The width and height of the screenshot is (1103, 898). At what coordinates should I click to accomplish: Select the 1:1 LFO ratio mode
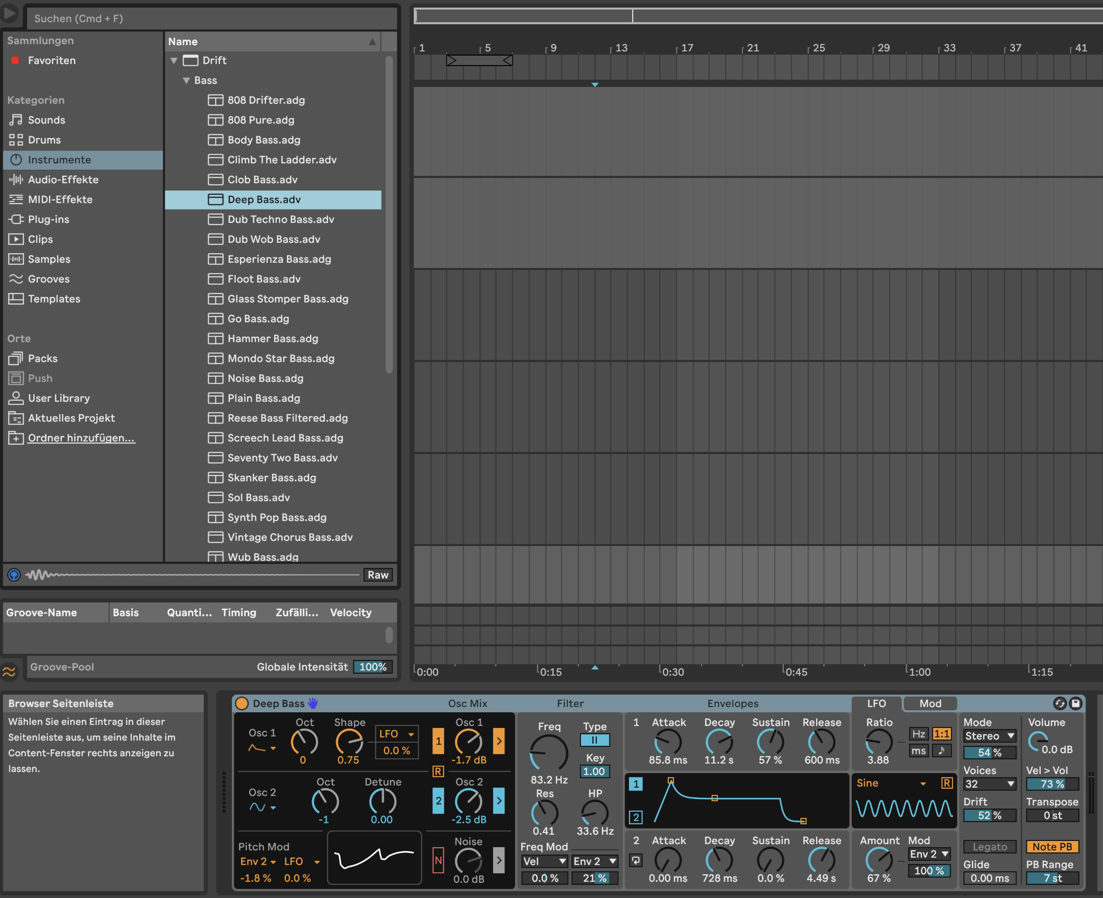click(x=941, y=734)
